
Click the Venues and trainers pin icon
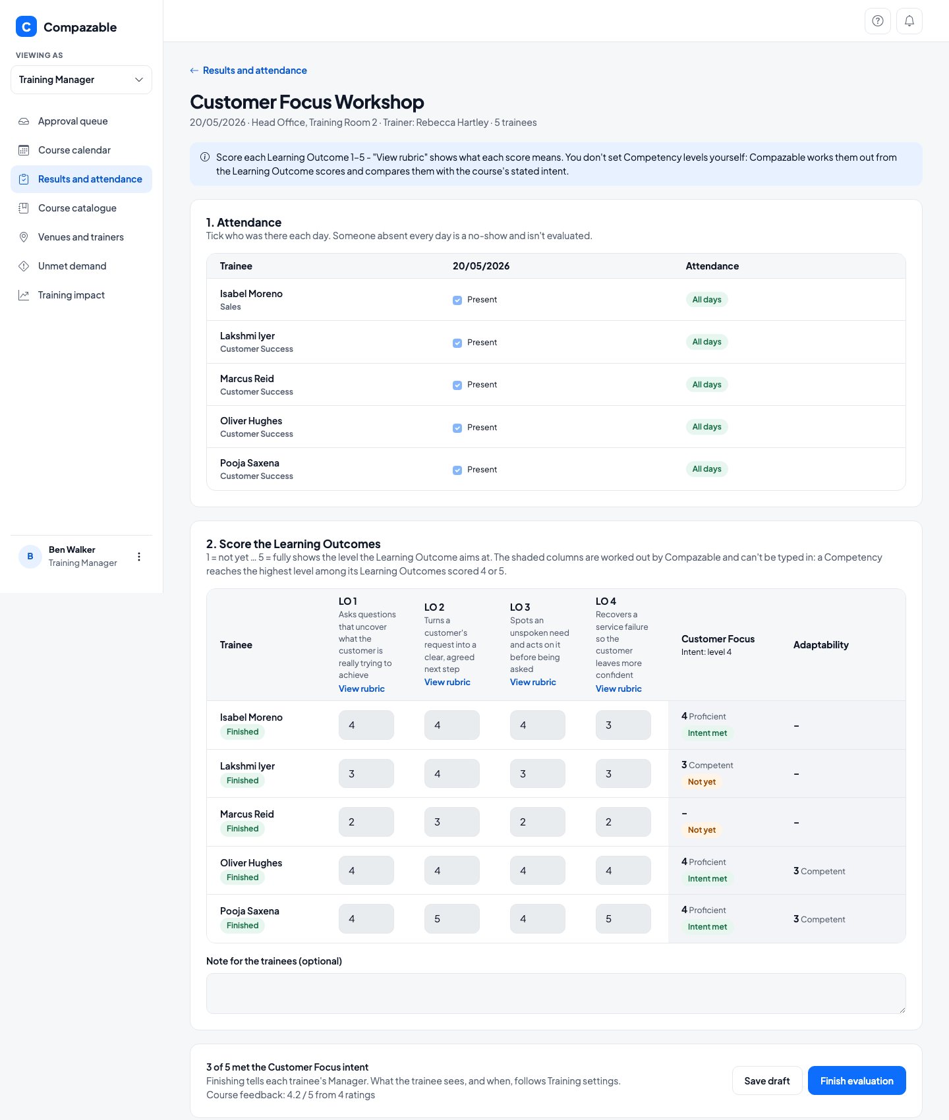pyautogui.click(x=24, y=237)
